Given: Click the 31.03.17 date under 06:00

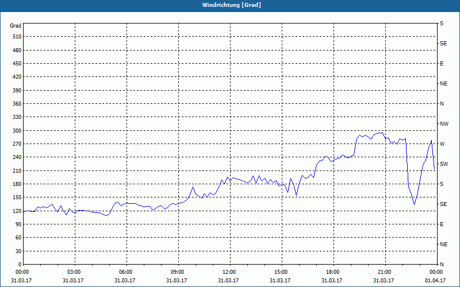Looking at the screenshot, I should point(125,280).
